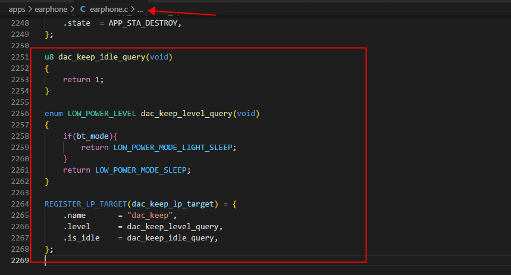Click the 'enum' keyword on line 2256
Screen dimensions: 511x275
[x=54, y=114]
